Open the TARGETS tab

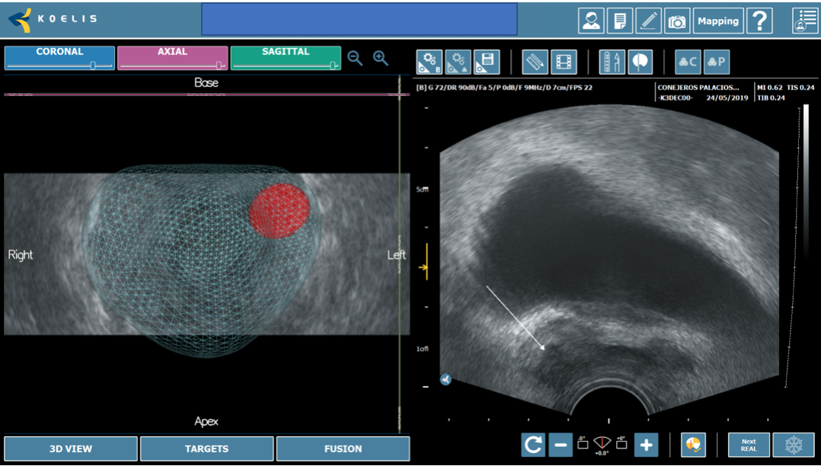click(x=206, y=448)
